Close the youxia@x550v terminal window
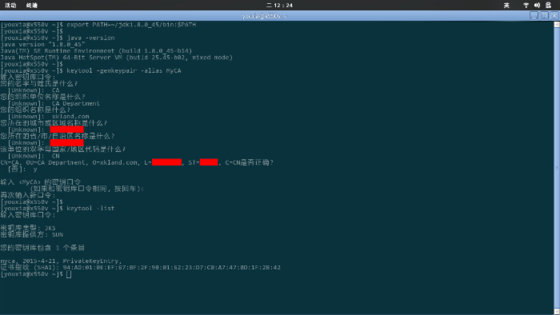 [x=554, y=16]
